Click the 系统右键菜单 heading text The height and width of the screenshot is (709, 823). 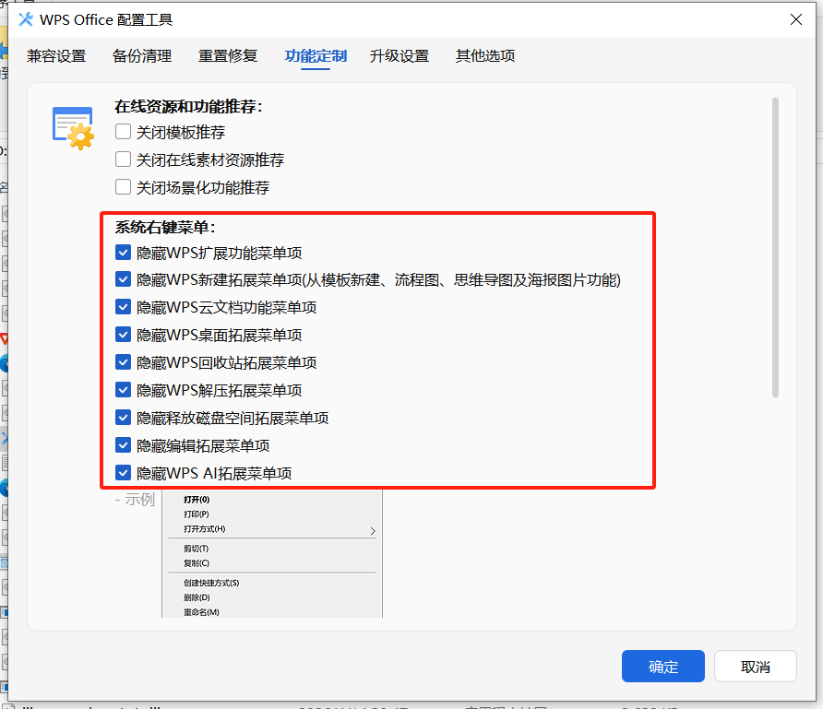[x=165, y=227]
